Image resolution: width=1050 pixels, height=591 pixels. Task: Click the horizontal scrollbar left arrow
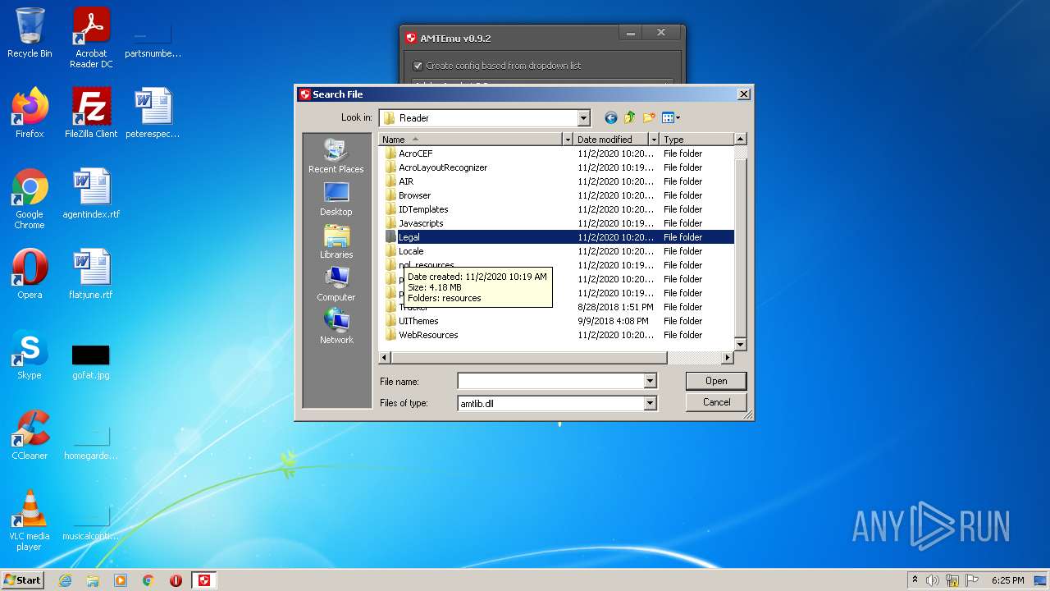click(x=385, y=358)
